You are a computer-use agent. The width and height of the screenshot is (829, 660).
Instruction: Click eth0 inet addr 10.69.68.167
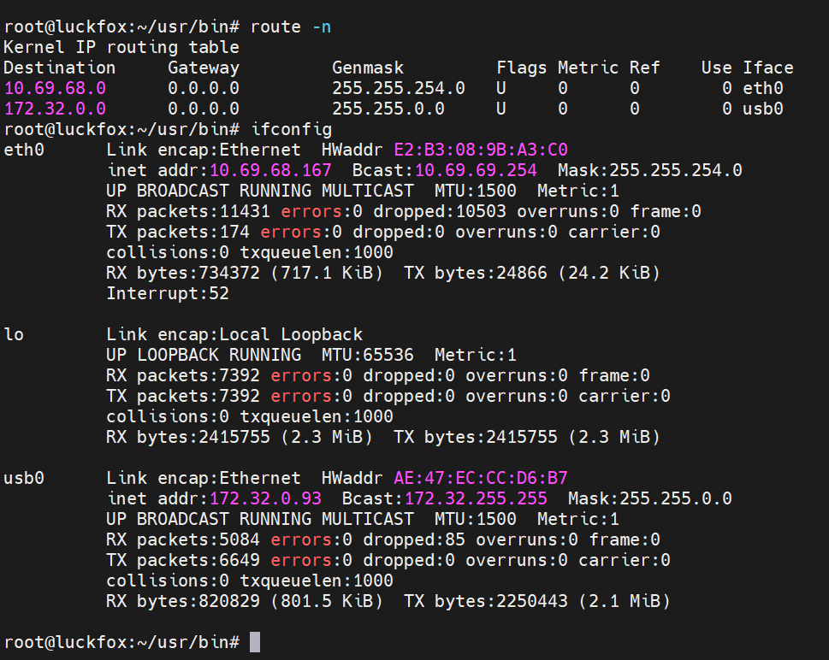pyautogui.click(x=270, y=170)
